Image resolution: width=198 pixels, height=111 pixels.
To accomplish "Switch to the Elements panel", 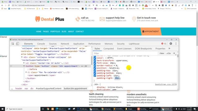I will [x=28, y=44].
